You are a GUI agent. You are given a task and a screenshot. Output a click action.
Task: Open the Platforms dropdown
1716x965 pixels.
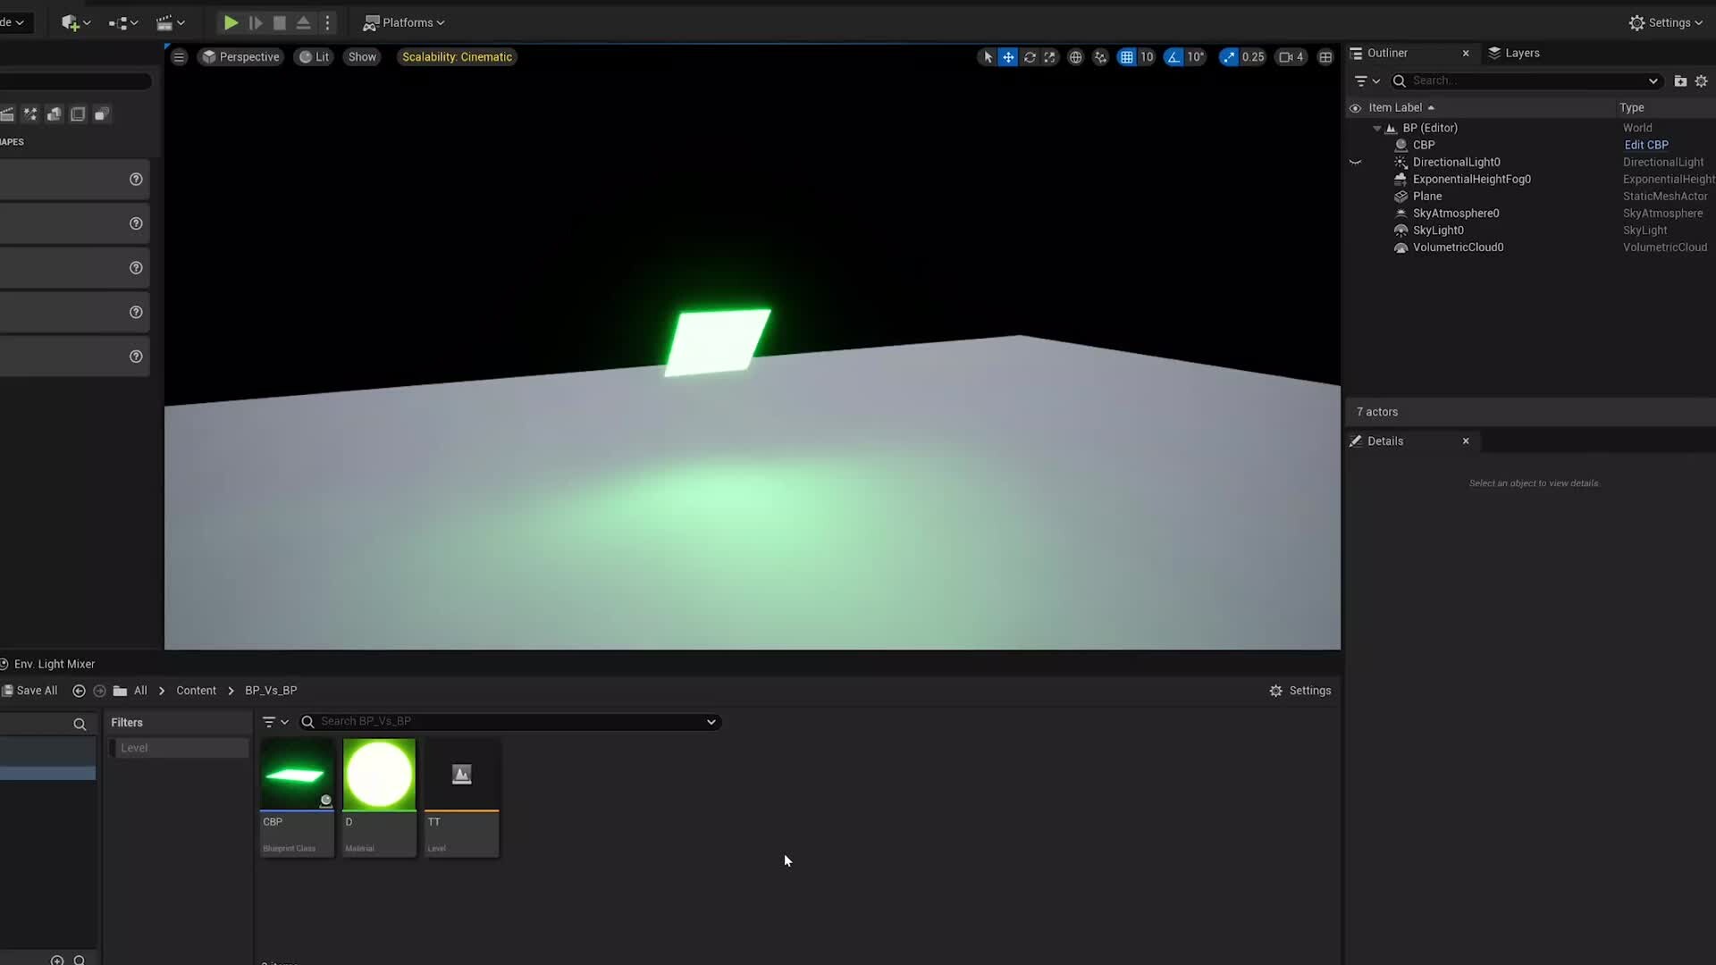(x=404, y=22)
